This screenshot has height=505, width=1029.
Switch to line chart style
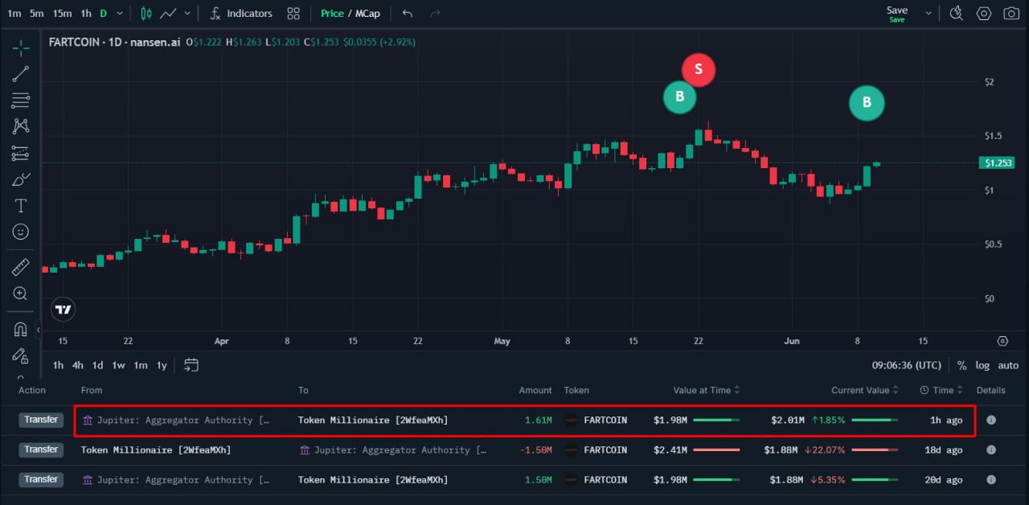coord(169,14)
